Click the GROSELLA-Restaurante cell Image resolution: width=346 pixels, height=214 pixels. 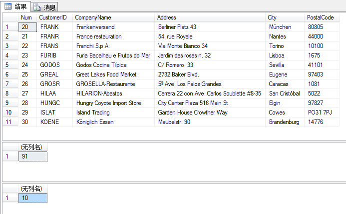pos(113,84)
